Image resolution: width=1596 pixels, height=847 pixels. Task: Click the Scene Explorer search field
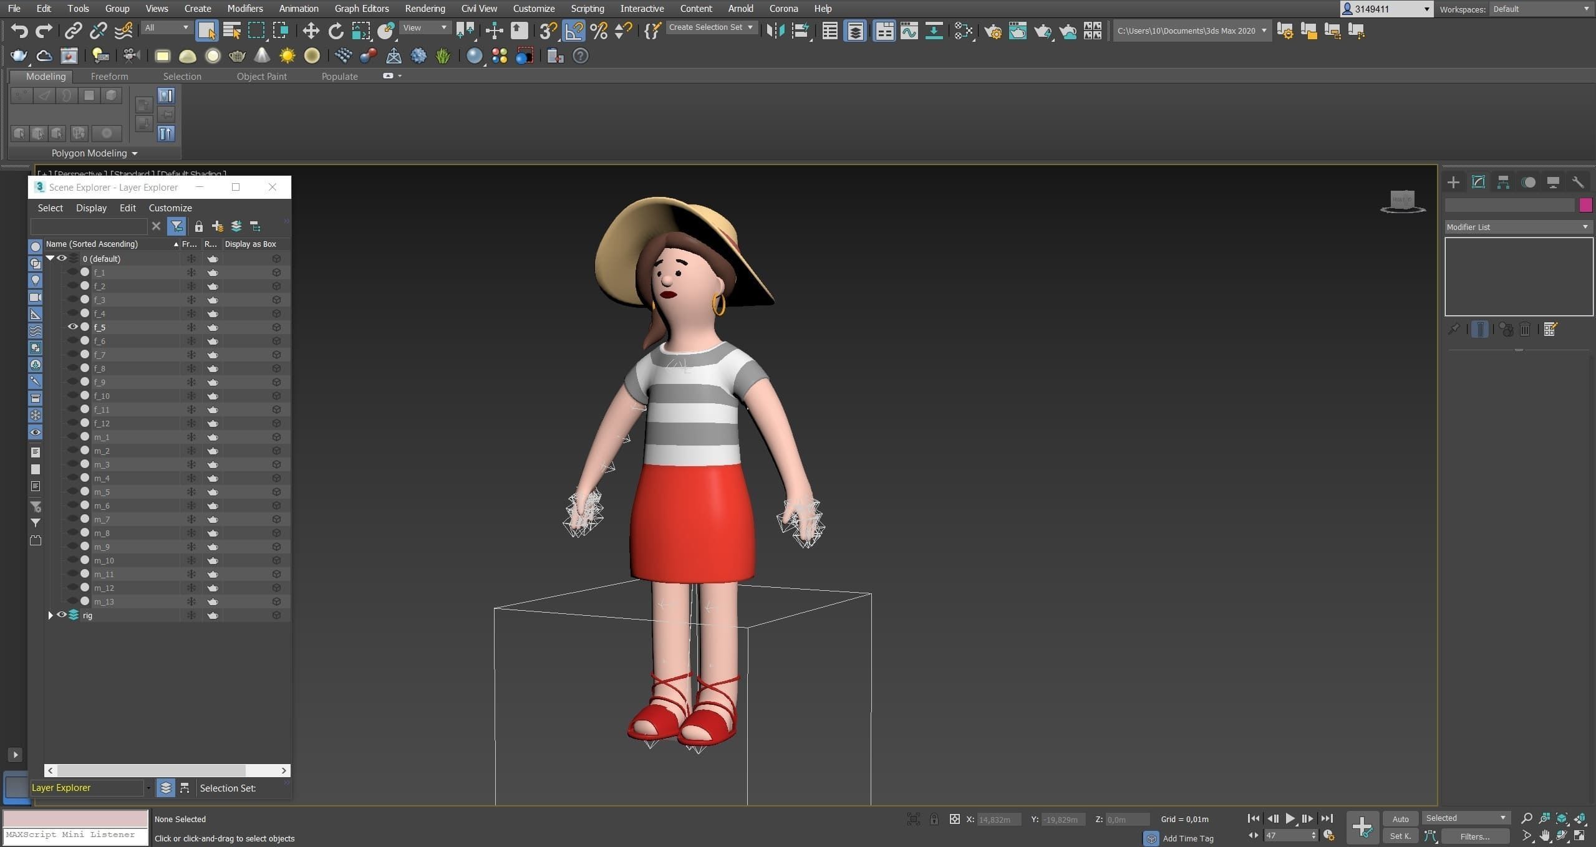(x=89, y=226)
